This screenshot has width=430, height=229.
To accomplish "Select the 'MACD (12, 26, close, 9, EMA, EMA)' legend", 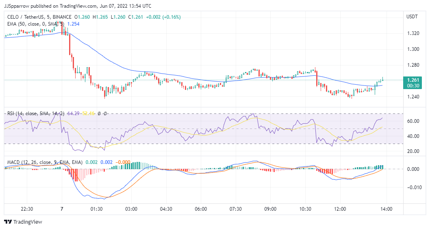I will pyautogui.click(x=45, y=162).
